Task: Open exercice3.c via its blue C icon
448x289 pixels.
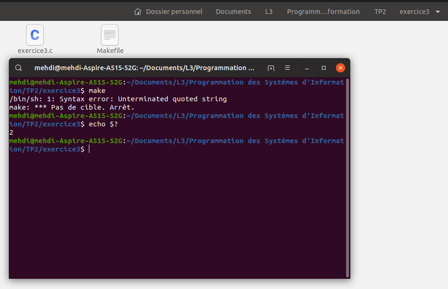Action: [34, 35]
